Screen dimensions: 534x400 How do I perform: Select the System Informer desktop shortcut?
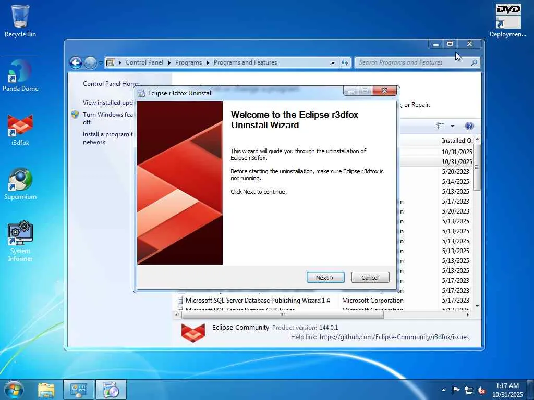20,242
